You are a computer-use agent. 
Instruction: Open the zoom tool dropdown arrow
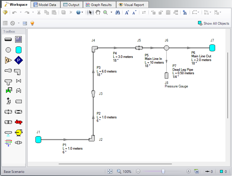[x=112, y=13]
